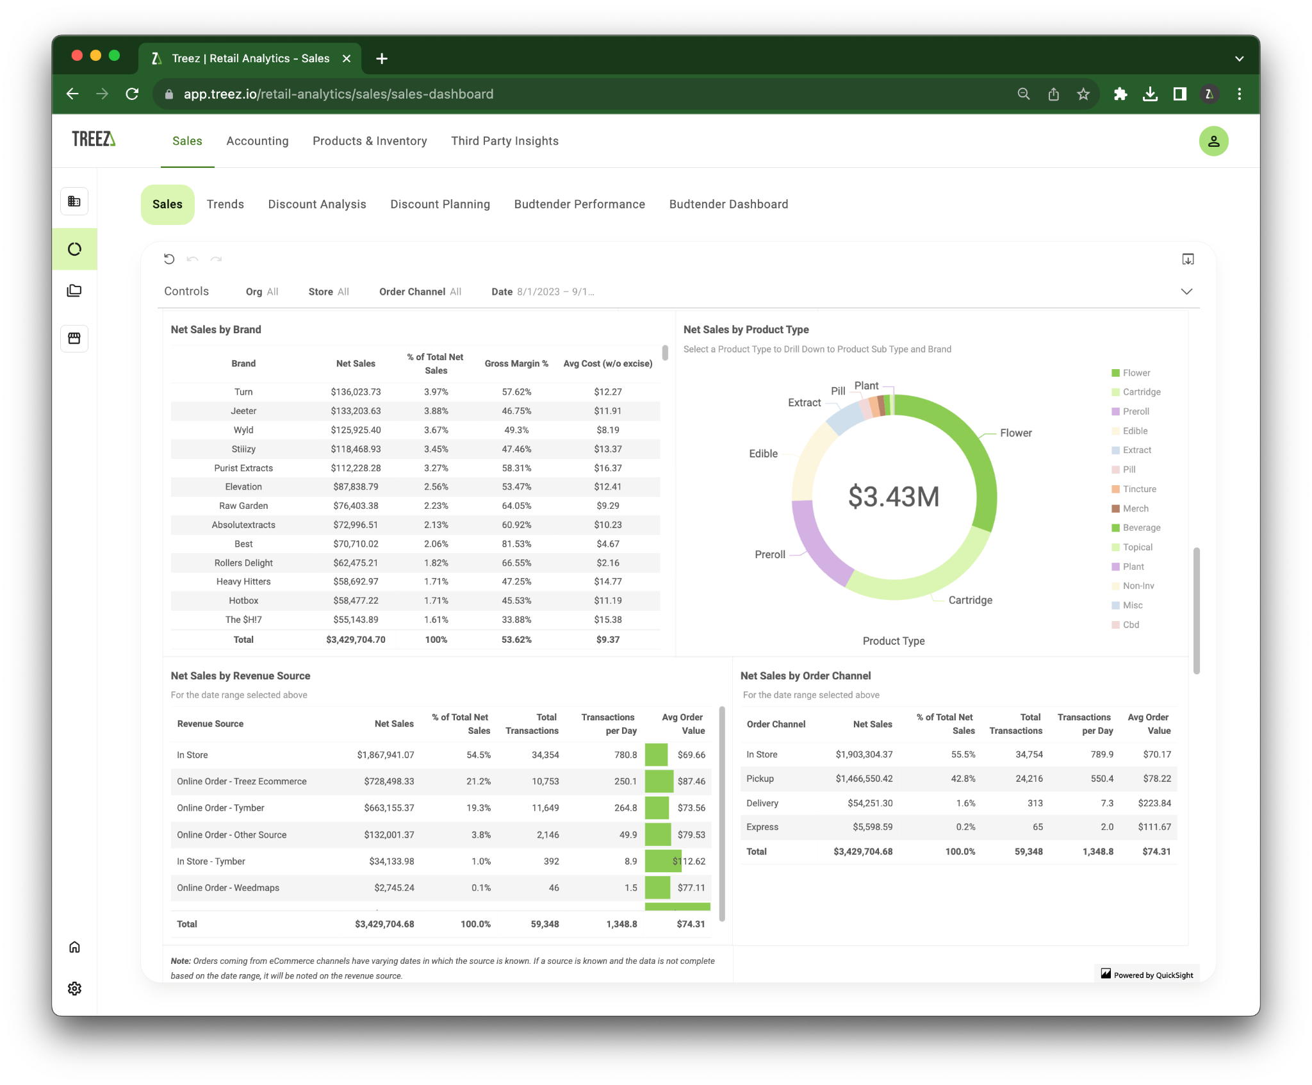Image resolution: width=1312 pixels, height=1085 pixels.
Task: Click the browser zoom magnifier icon
Action: [x=1024, y=94]
